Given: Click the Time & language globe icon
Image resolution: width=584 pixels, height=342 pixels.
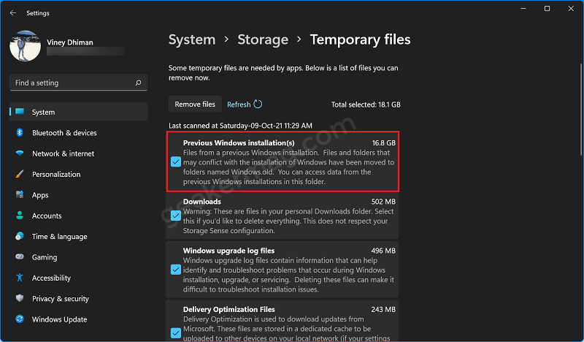Looking at the screenshot, I should coord(20,236).
